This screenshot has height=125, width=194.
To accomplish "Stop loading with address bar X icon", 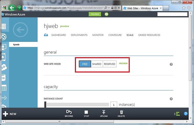I will pos(119,8).
